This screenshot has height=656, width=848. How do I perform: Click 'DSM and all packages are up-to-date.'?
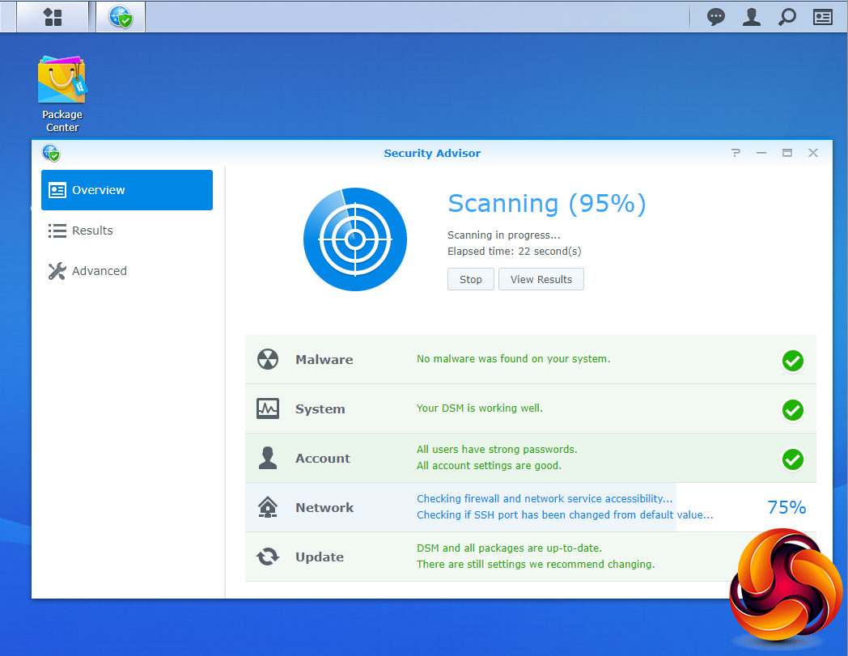coord(509,548)
